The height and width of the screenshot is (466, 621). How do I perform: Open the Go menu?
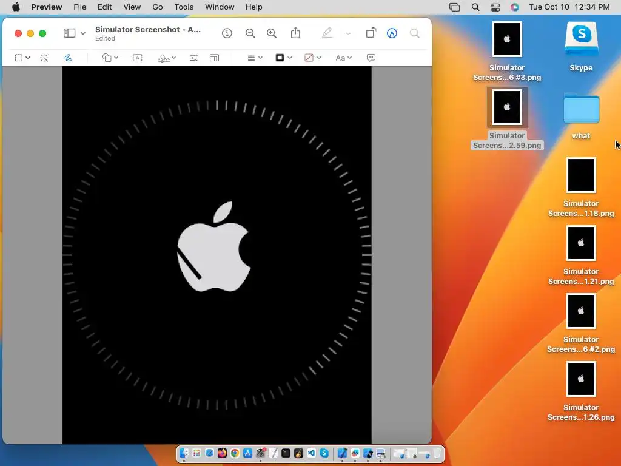pyautogui.click(x=158, y=7)
